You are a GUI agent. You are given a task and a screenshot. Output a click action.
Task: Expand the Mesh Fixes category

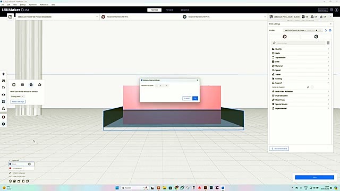tap(300, 100)
